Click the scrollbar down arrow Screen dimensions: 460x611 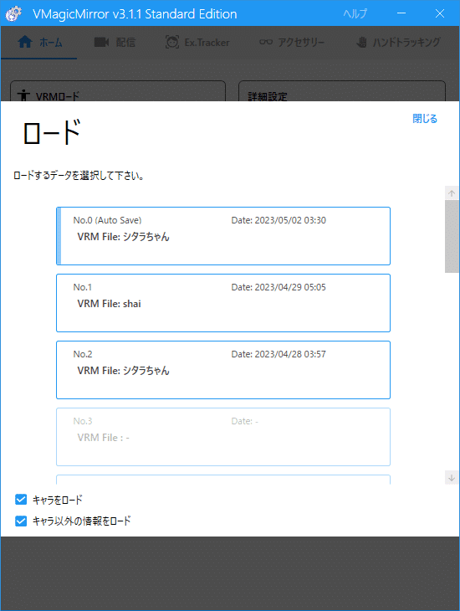coord(452,478)
